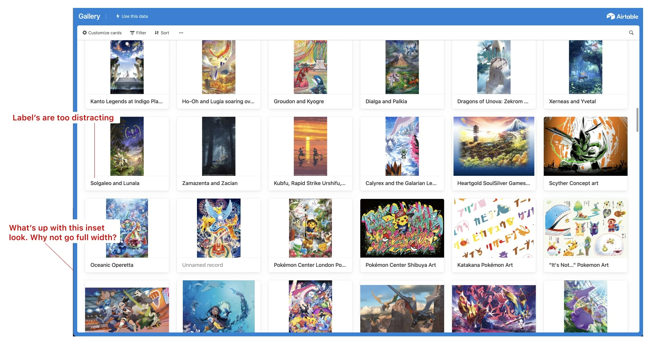
Task: Open Katakana Pokémon Art card image
Action: 494,228
